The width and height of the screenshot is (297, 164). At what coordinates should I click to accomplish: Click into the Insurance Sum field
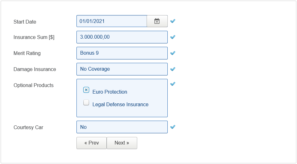pyautogui.click(x=122, y=37)
